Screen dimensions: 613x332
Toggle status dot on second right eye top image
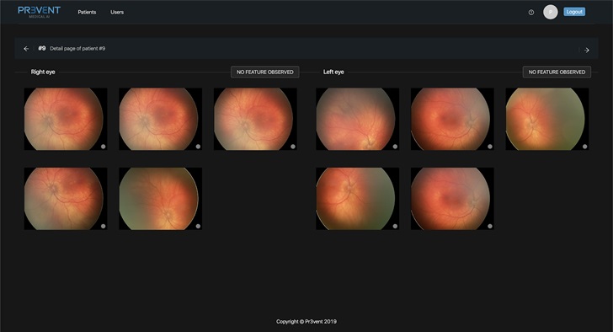tap(198, 147)
